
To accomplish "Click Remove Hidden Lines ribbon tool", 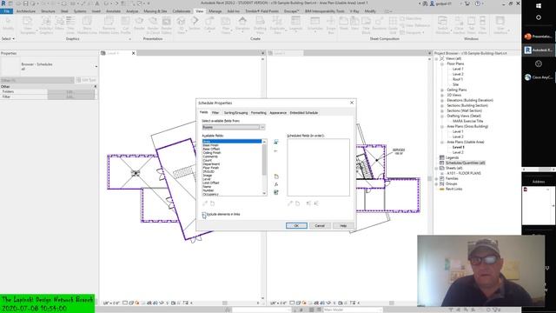I will click(x=109, y=25).
